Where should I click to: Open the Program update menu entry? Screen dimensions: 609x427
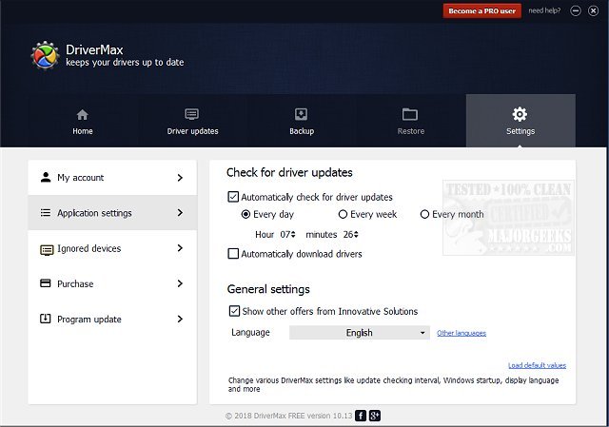click(x=112, y=320)
